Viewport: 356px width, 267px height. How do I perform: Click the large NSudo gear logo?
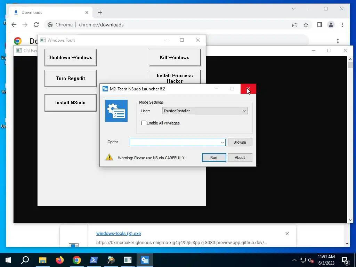pos(116,111)
